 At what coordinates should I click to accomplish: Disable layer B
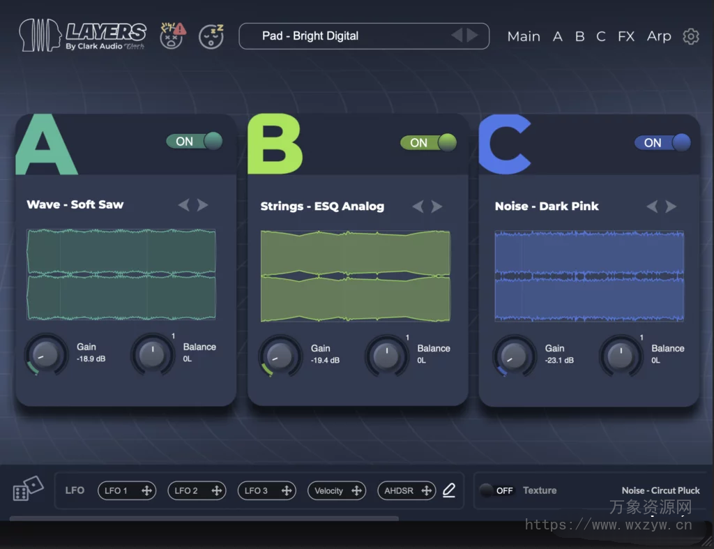[x=428, y=142]
